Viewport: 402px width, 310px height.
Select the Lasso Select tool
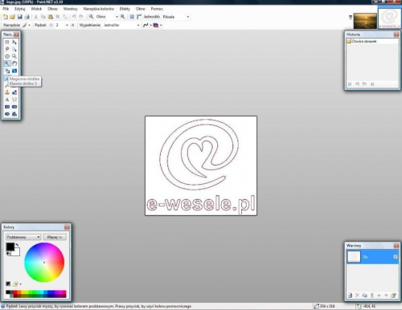pos(7,49)
